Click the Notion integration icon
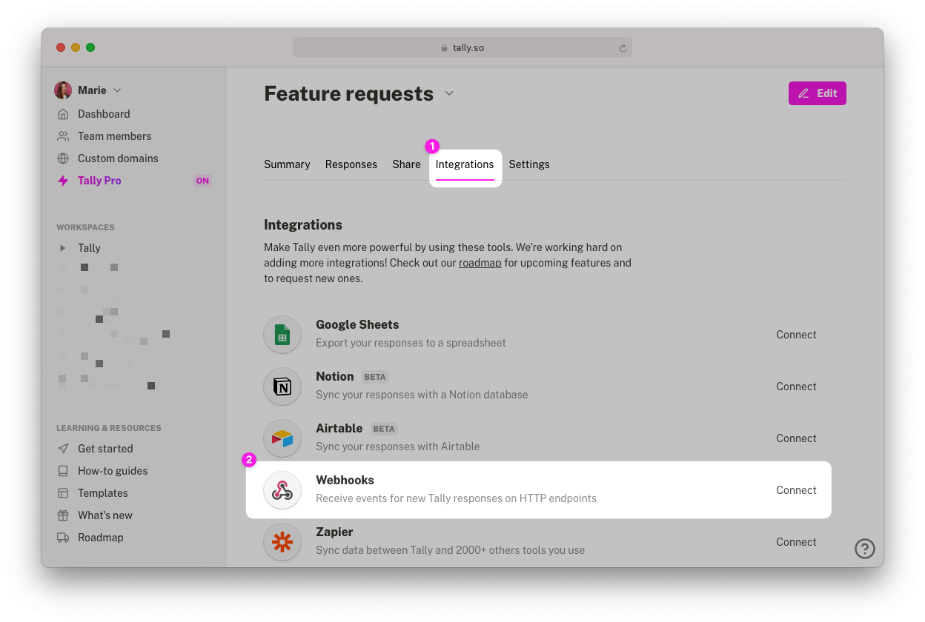This screenshot has width=925, height=622. tap(282, 387)
